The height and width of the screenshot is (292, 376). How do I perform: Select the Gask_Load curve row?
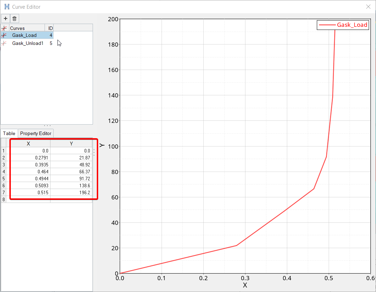(24, 35)
